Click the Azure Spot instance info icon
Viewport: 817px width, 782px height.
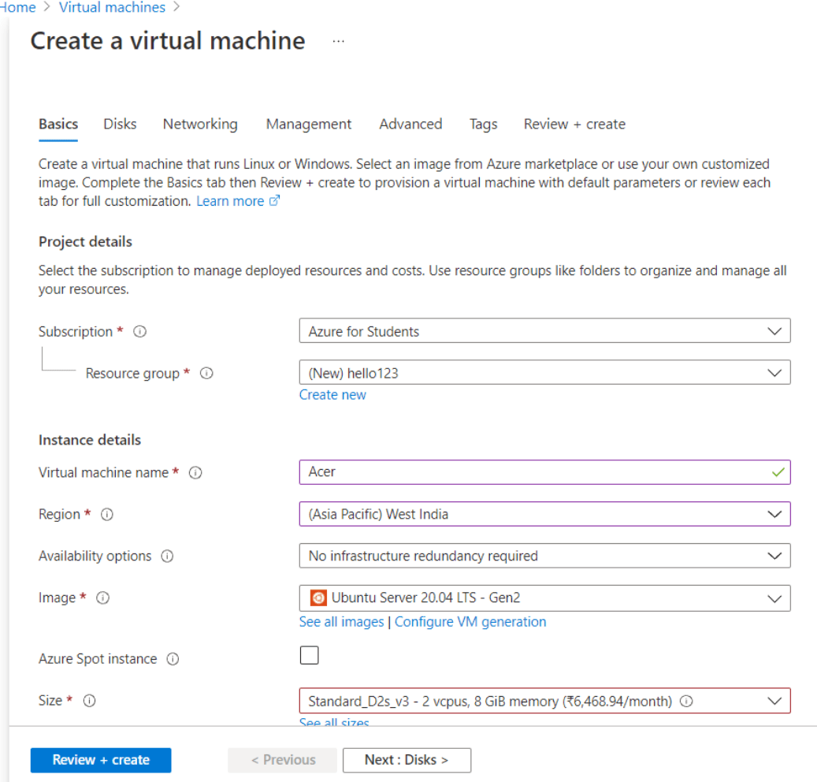[x=173, y=659]
